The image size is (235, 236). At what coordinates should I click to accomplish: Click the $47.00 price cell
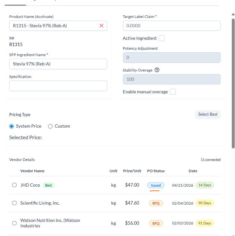(132, 185)
